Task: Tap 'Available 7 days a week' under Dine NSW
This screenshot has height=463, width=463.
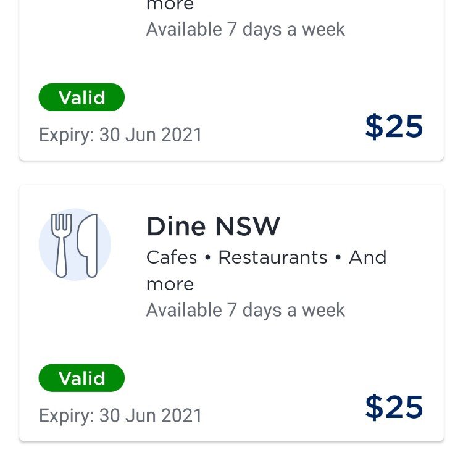Action: [x=245, y=310]
